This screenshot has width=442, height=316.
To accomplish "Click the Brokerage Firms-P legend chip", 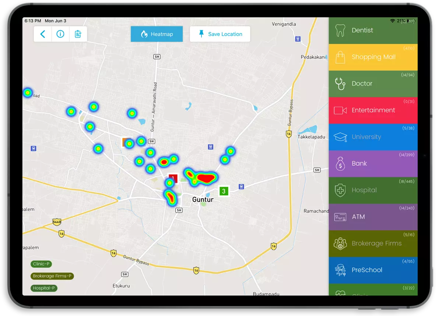I will [x=52, y=276].
